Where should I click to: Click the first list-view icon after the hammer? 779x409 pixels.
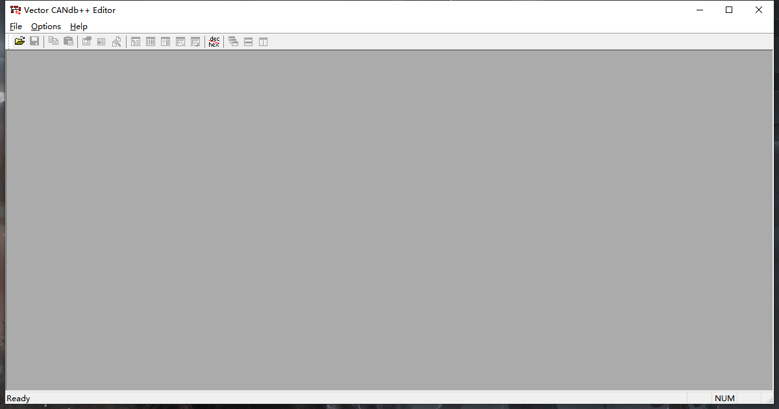136,41
